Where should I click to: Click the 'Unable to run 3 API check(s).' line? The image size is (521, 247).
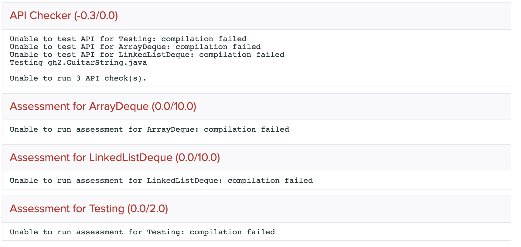[x=78, y=78]
